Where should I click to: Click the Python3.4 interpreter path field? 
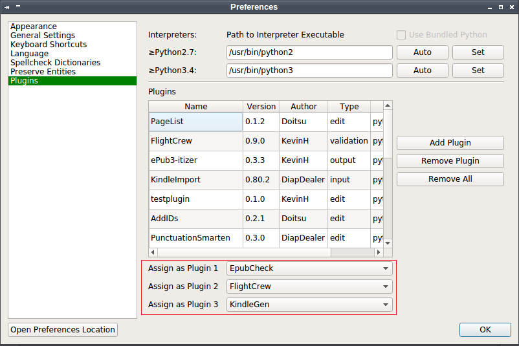309,70
